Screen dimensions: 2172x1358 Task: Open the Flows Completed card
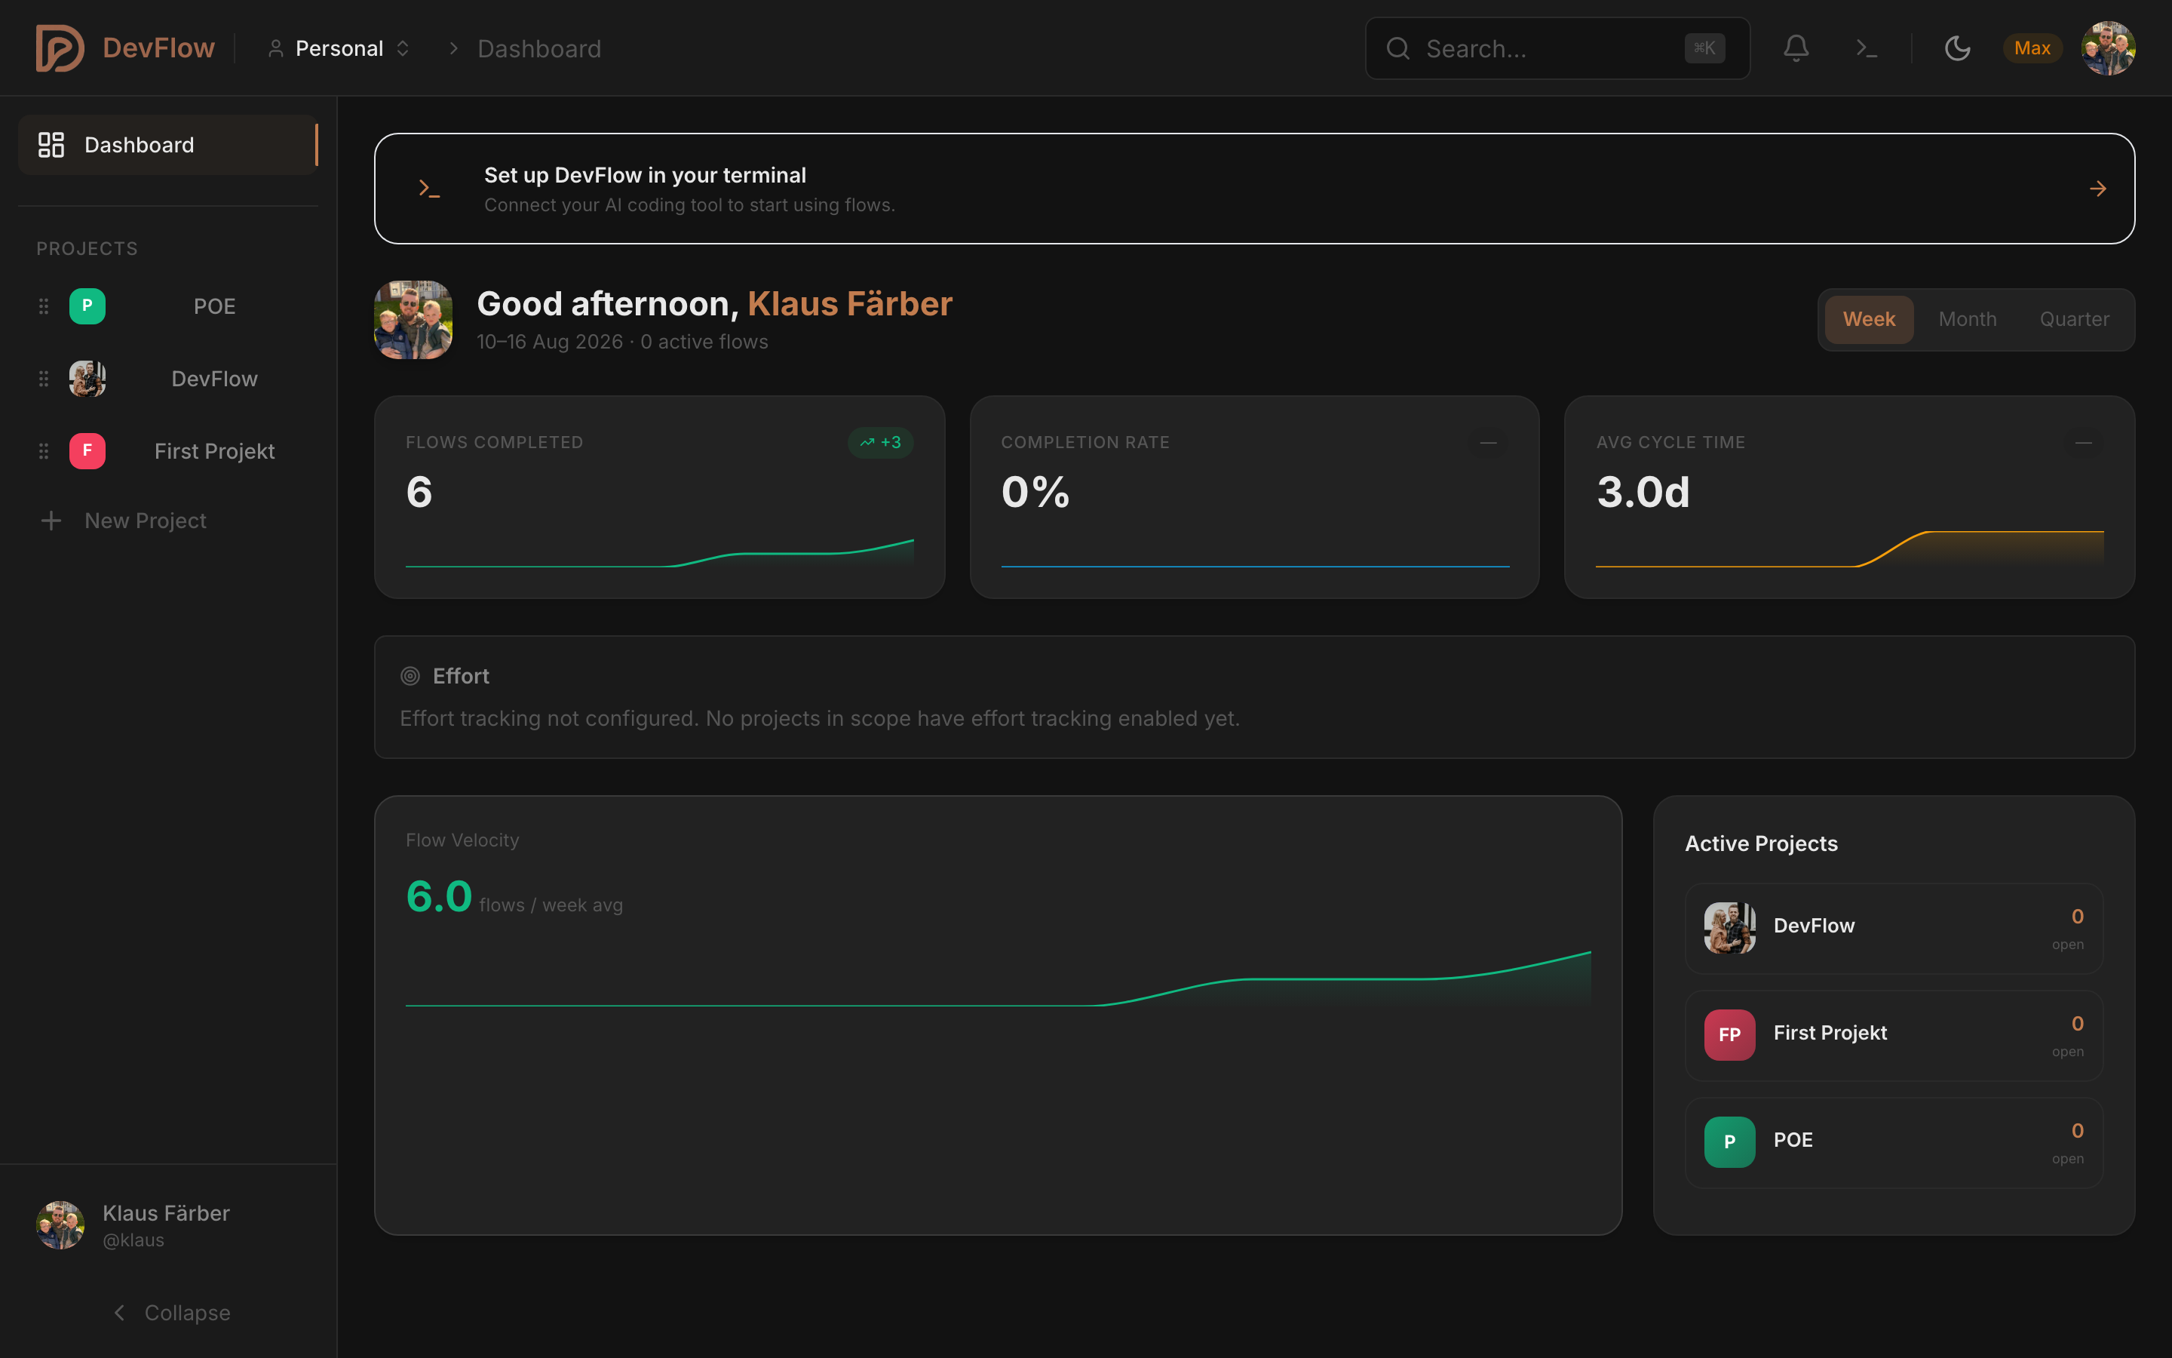coord(660,498)
